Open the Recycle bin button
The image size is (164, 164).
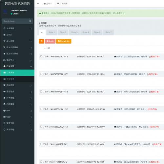(x=64, y=41)
